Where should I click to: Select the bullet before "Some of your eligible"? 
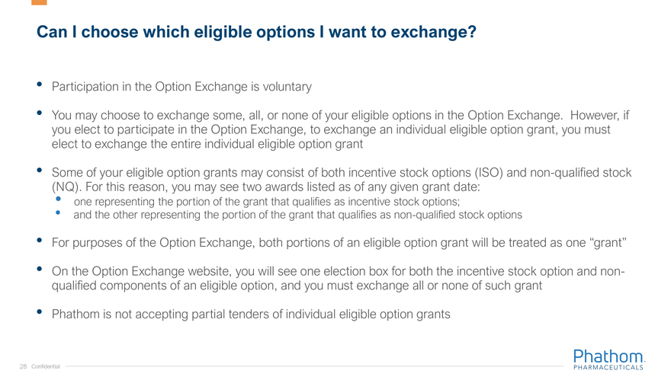[40, 170]
